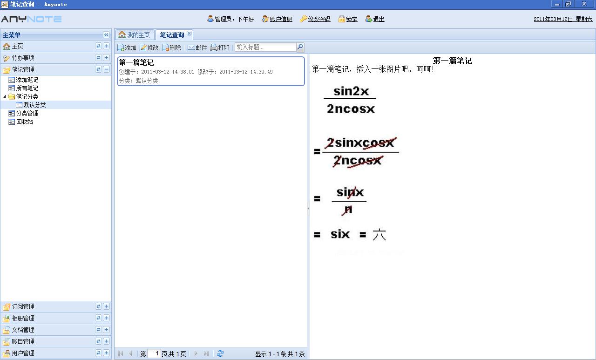
Task: Refresh the 文档管理 panel
Action: pos(98,330)
